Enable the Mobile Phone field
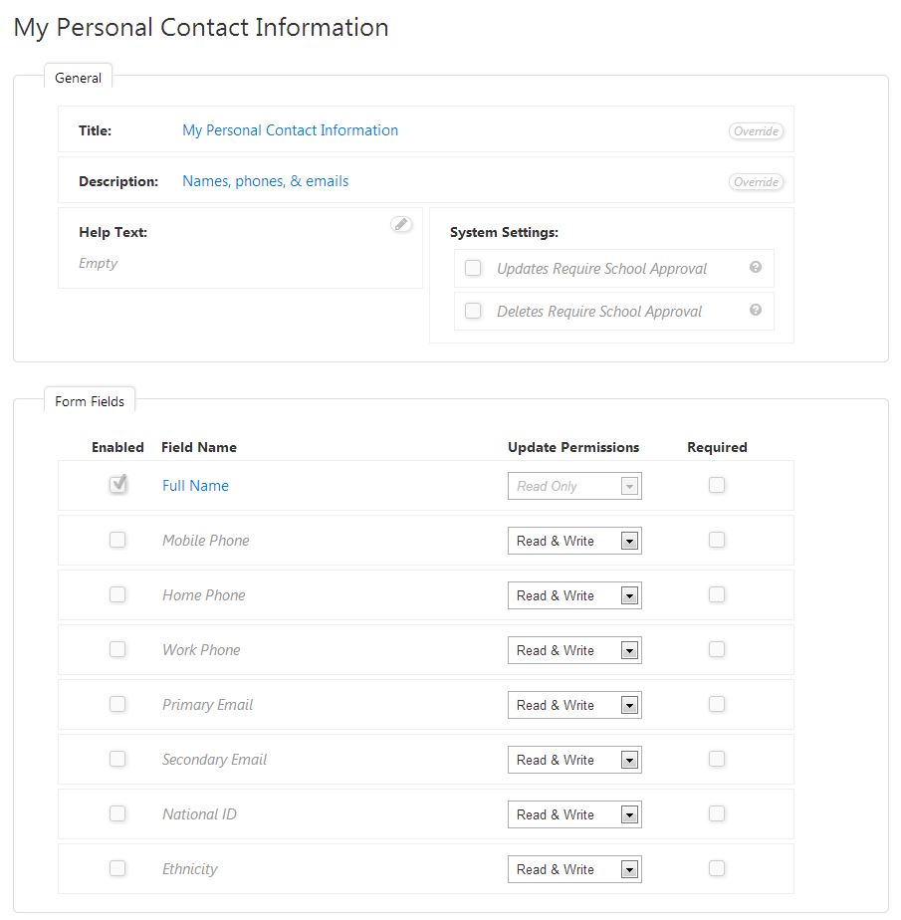The image size is (901, 920). click(x=117, y=540)
